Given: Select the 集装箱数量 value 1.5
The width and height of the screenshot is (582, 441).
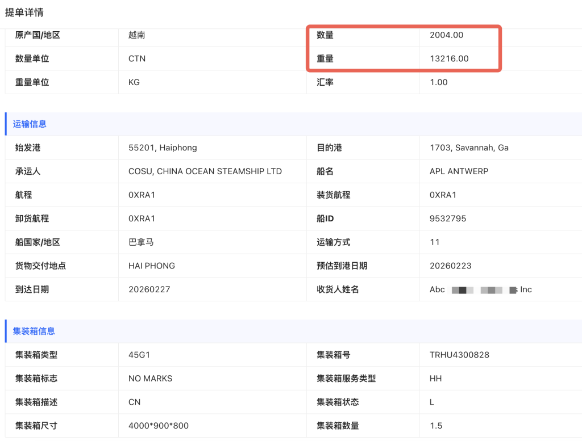Looking at the screenshot, I should pos(436,426).
